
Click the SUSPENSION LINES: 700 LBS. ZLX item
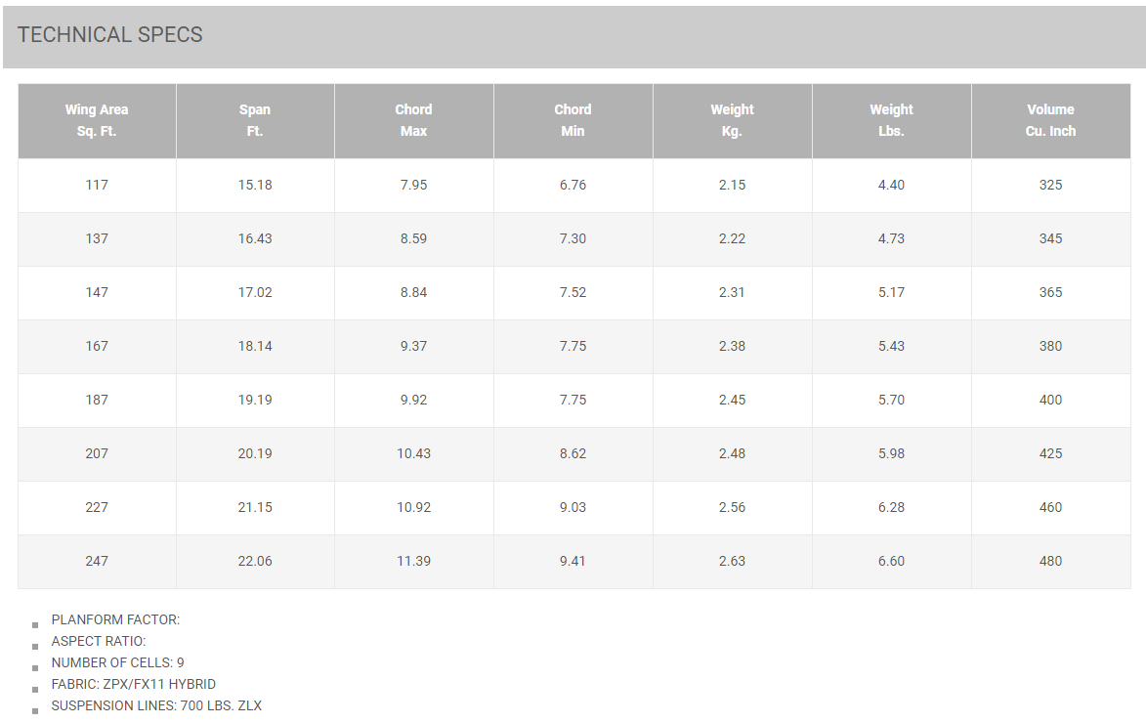point(156,705)
